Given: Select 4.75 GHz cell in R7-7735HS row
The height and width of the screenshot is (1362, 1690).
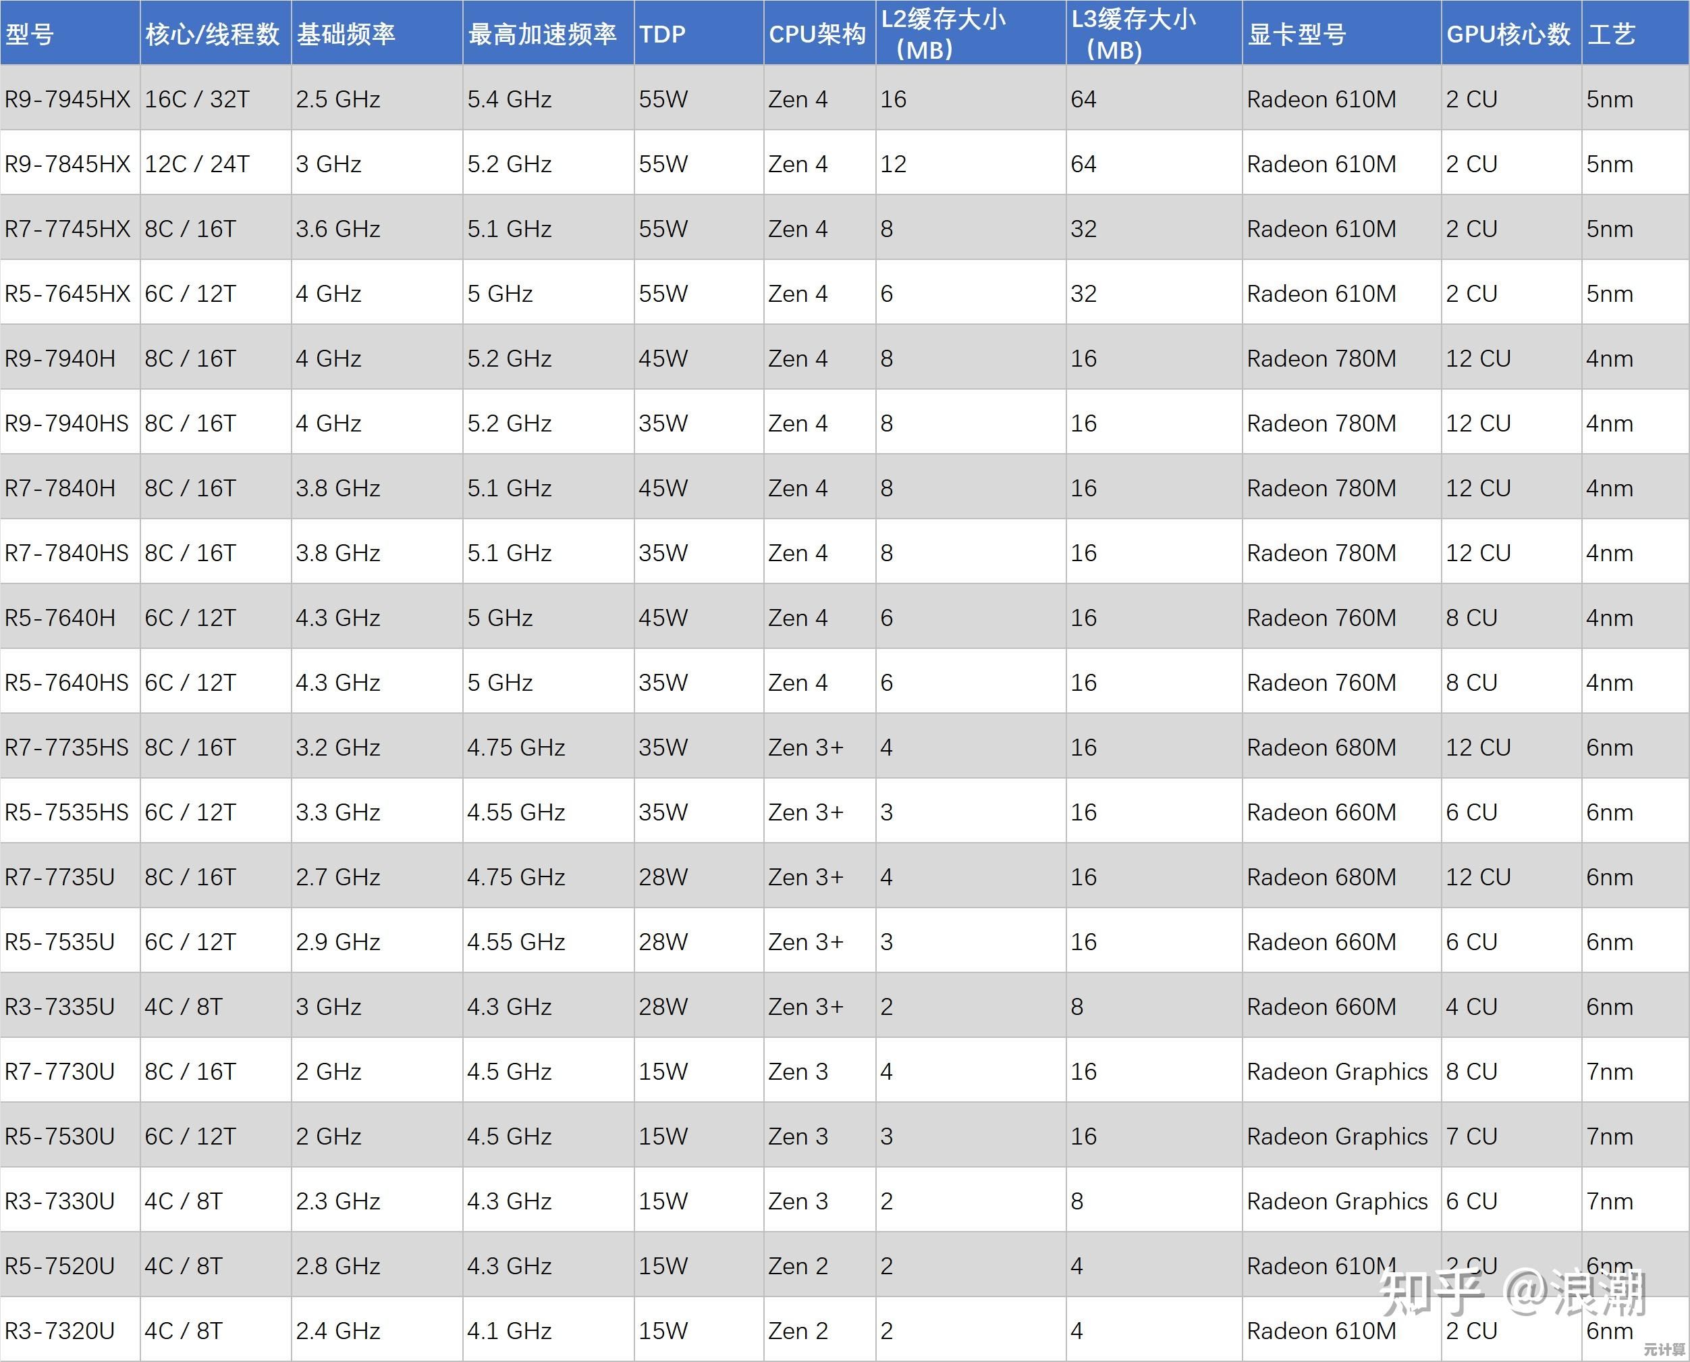Looking at the screenshot, I should [x=515, y=748].
